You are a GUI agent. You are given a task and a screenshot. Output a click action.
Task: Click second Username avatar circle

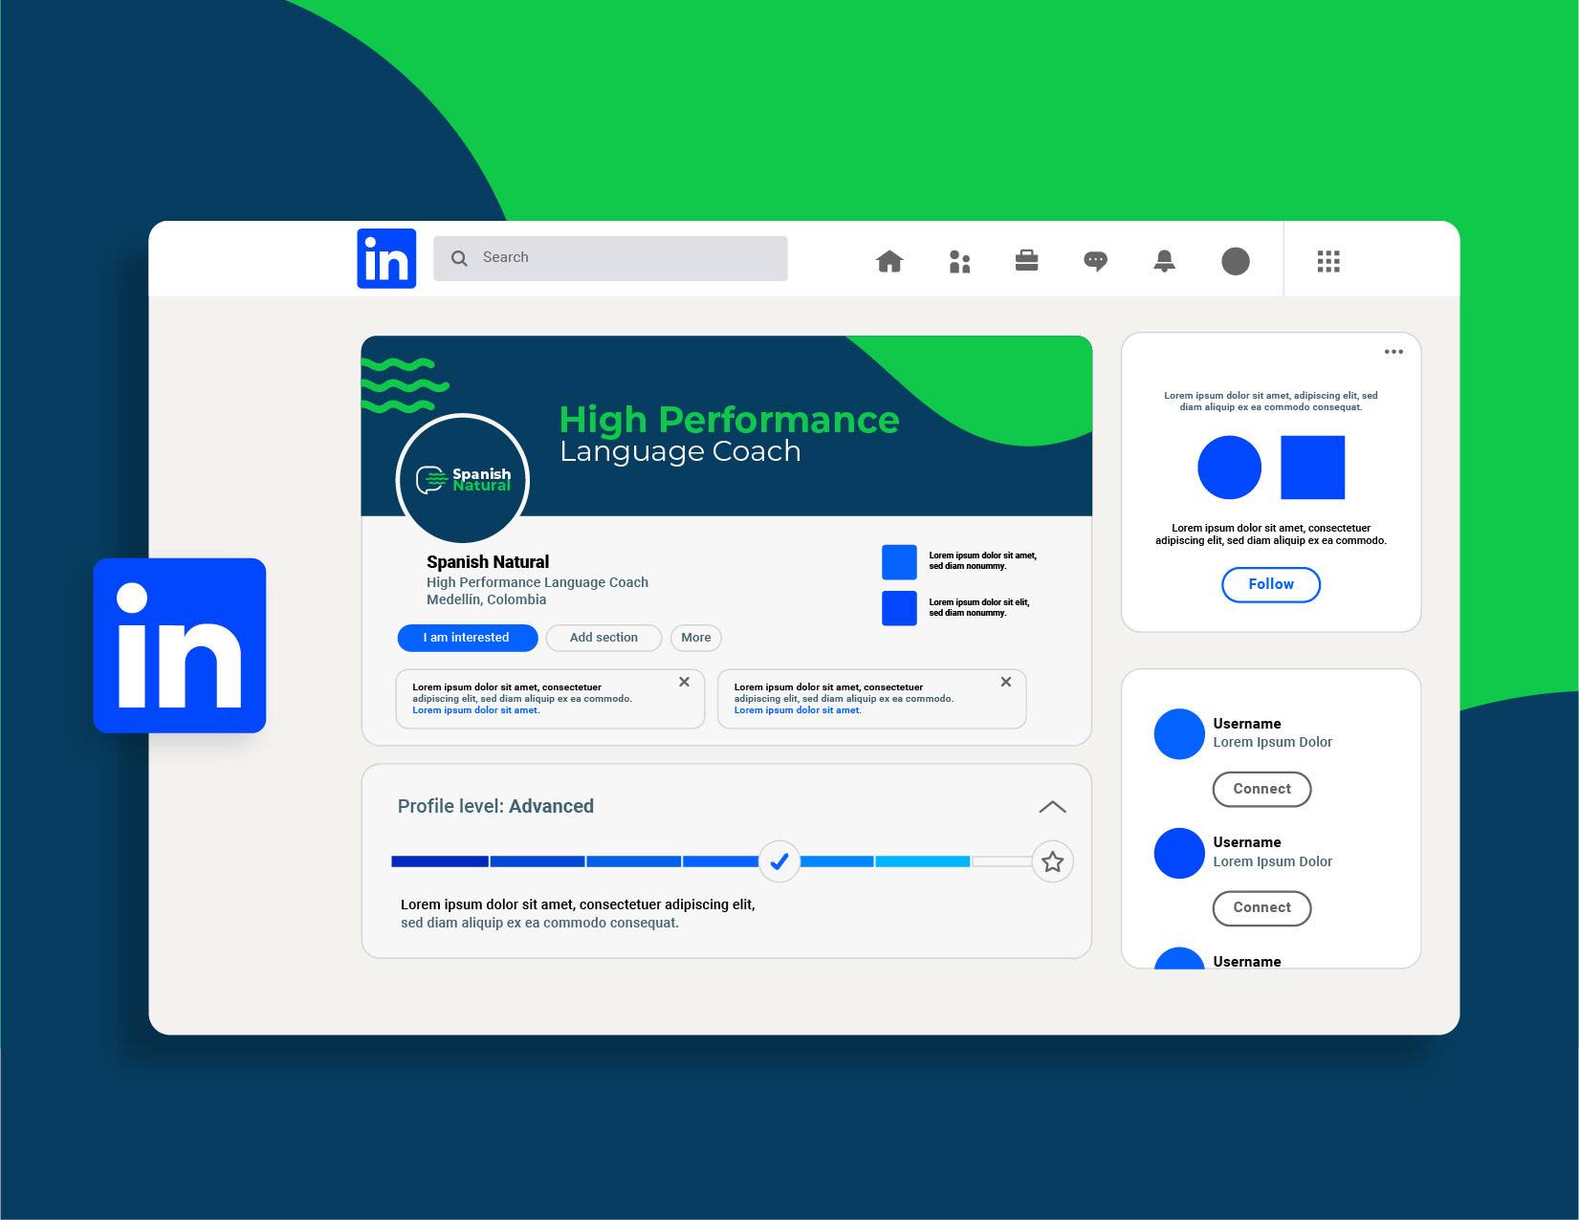pos(1179,853)
